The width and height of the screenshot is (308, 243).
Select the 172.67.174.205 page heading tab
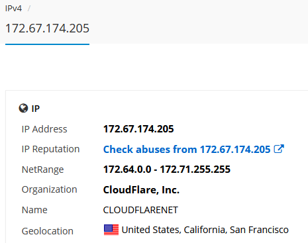(x=47, y=28)
